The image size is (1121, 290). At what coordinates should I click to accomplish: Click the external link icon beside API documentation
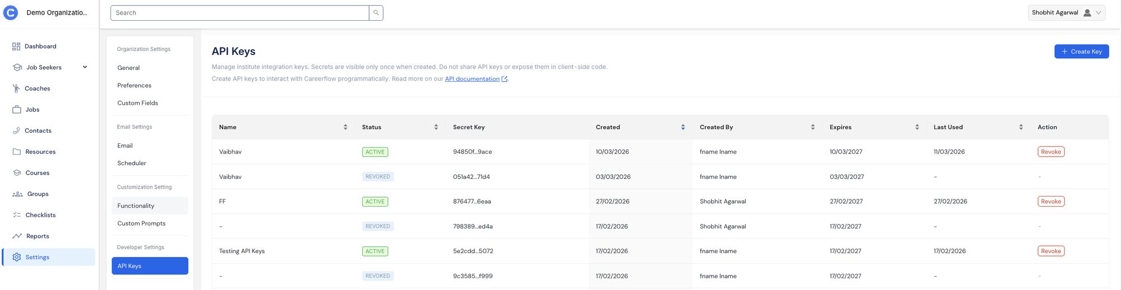504,79
